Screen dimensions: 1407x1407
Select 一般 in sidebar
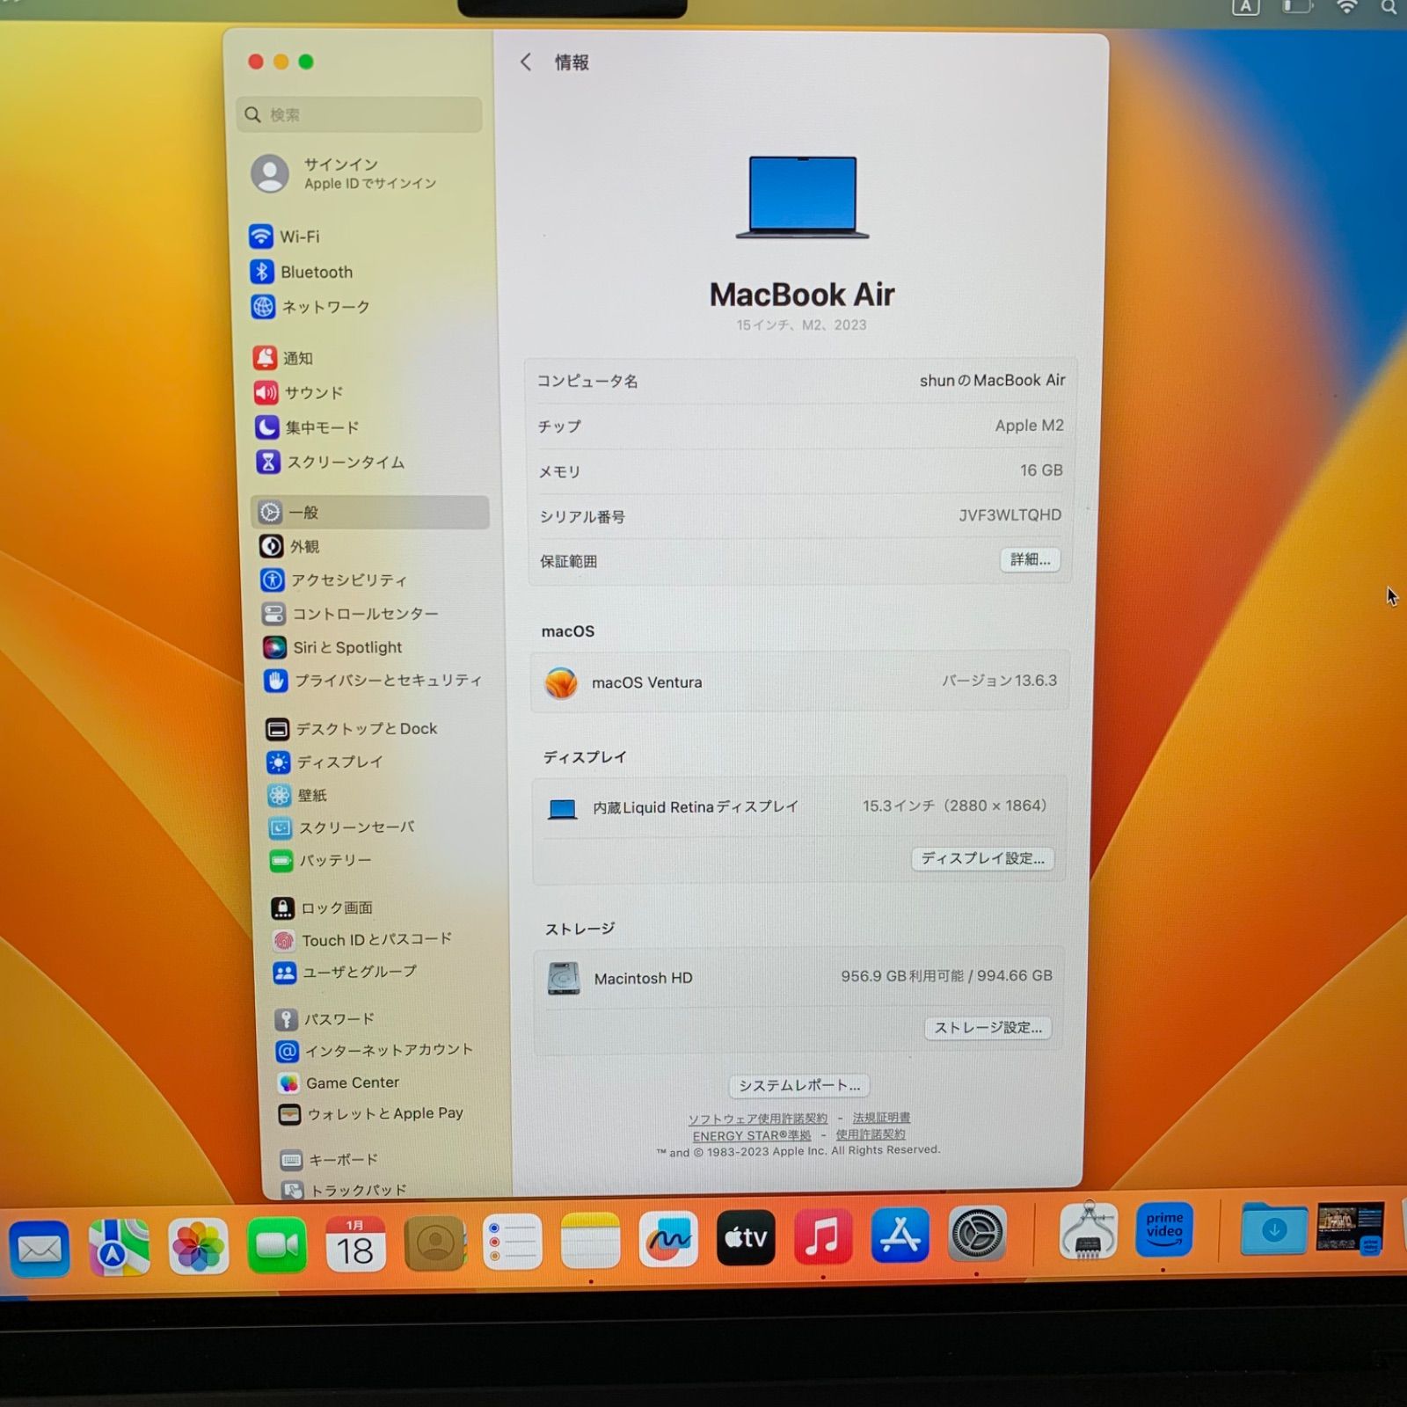370,512
